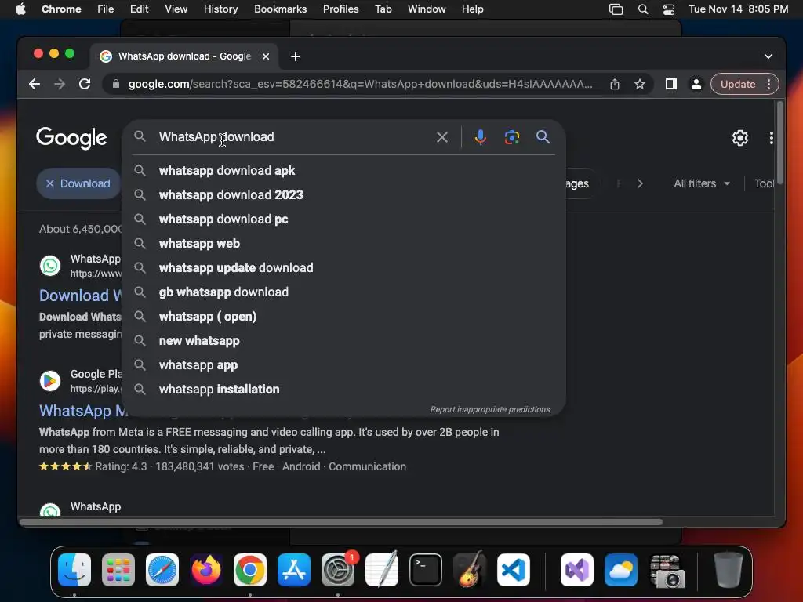
Task: Bookmark this page with star icon
Action: tap(640, 85)
